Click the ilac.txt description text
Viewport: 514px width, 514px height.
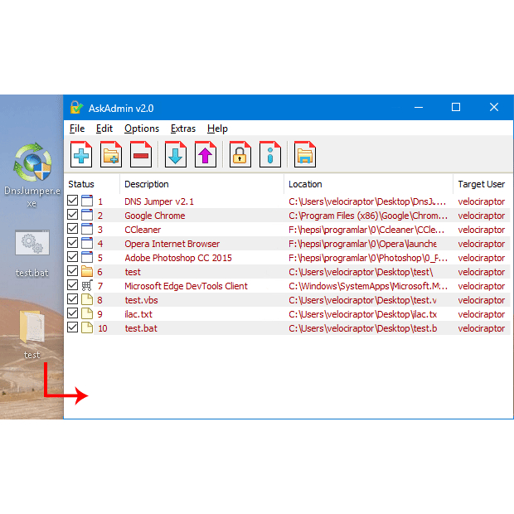pos(138,314)
